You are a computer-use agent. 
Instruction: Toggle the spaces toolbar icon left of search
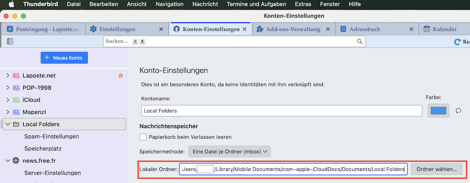tap(10, 41)
